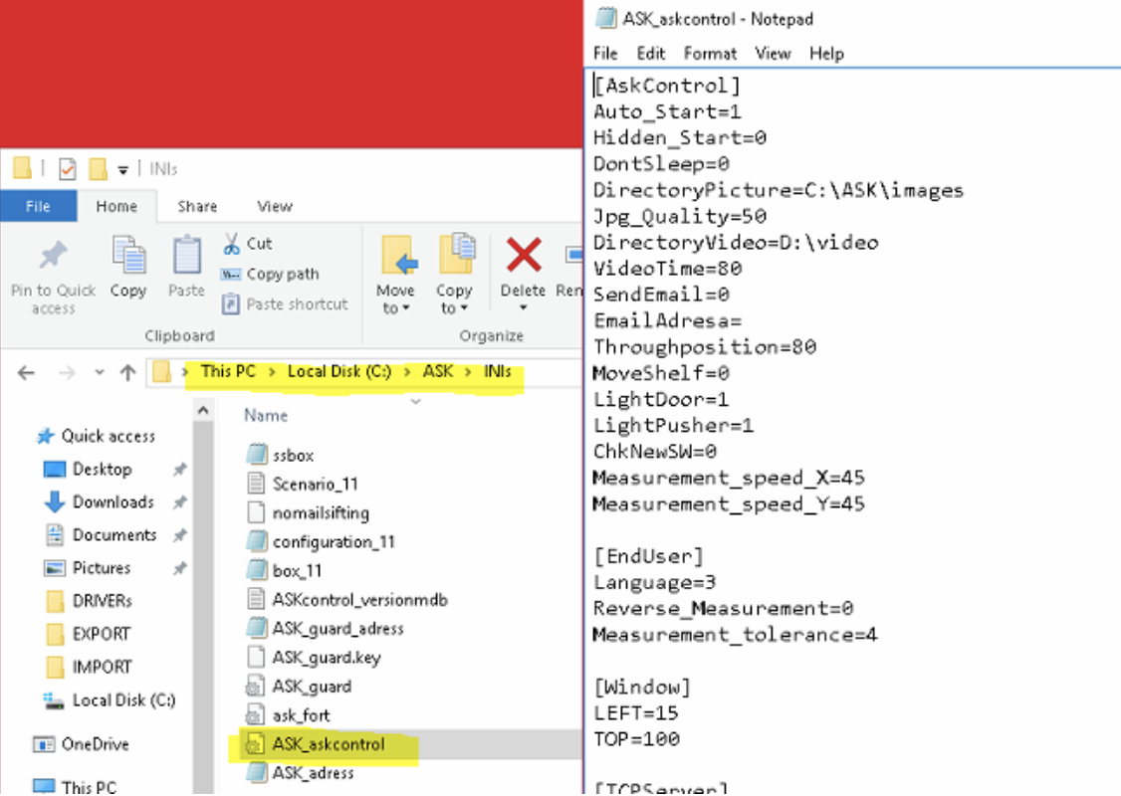Viewport: 1121px width, 796px height.
Task: Click the ASK breadcrumb in address bar
Action: (437, 371)
